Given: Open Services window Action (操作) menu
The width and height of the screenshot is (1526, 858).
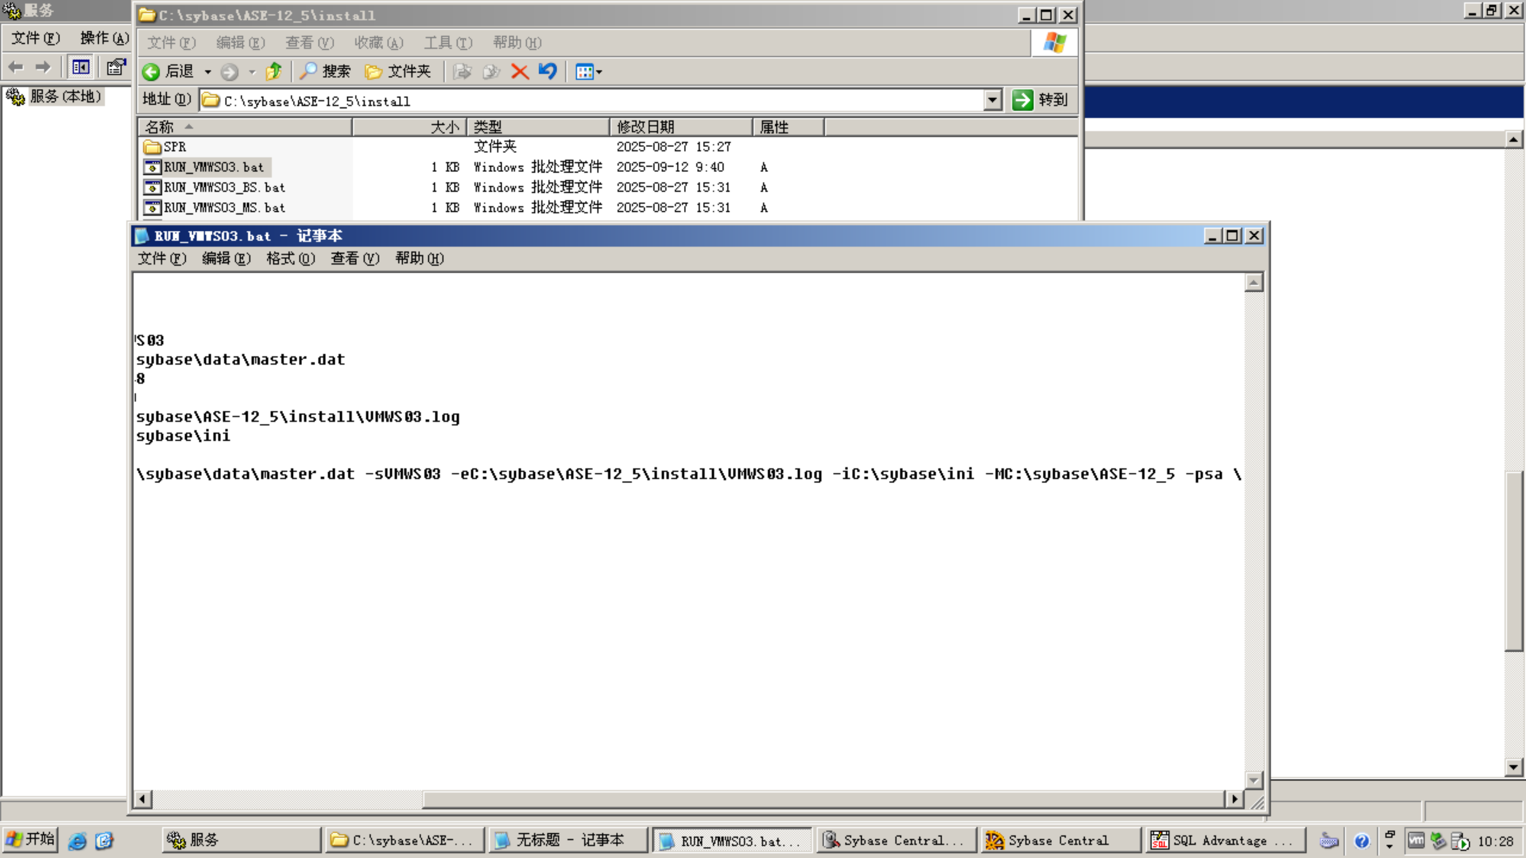Looking at the screenshot, I should click(104, 38).
